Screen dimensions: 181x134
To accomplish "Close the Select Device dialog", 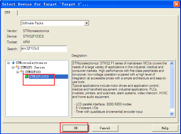I will pos(176,4).
